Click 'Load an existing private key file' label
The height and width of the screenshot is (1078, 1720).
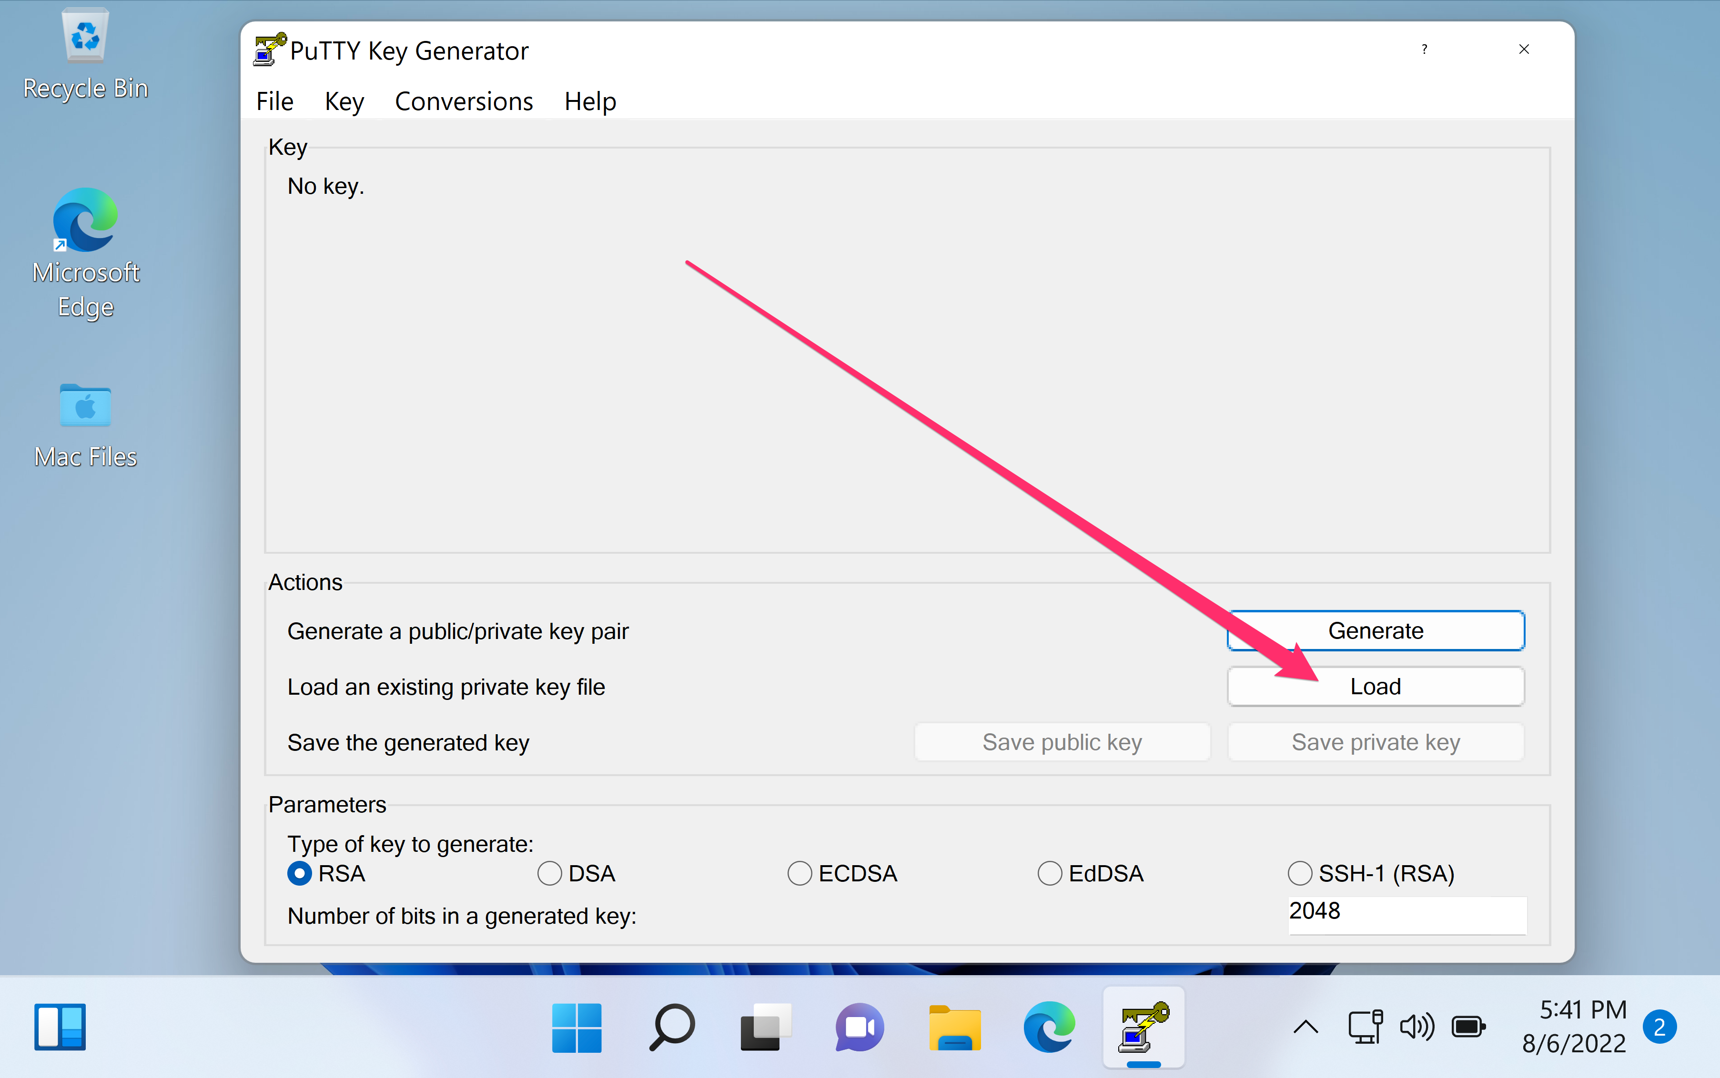pyautogui.click(x=446, y=687)
